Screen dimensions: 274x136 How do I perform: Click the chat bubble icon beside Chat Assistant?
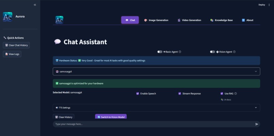57,42
